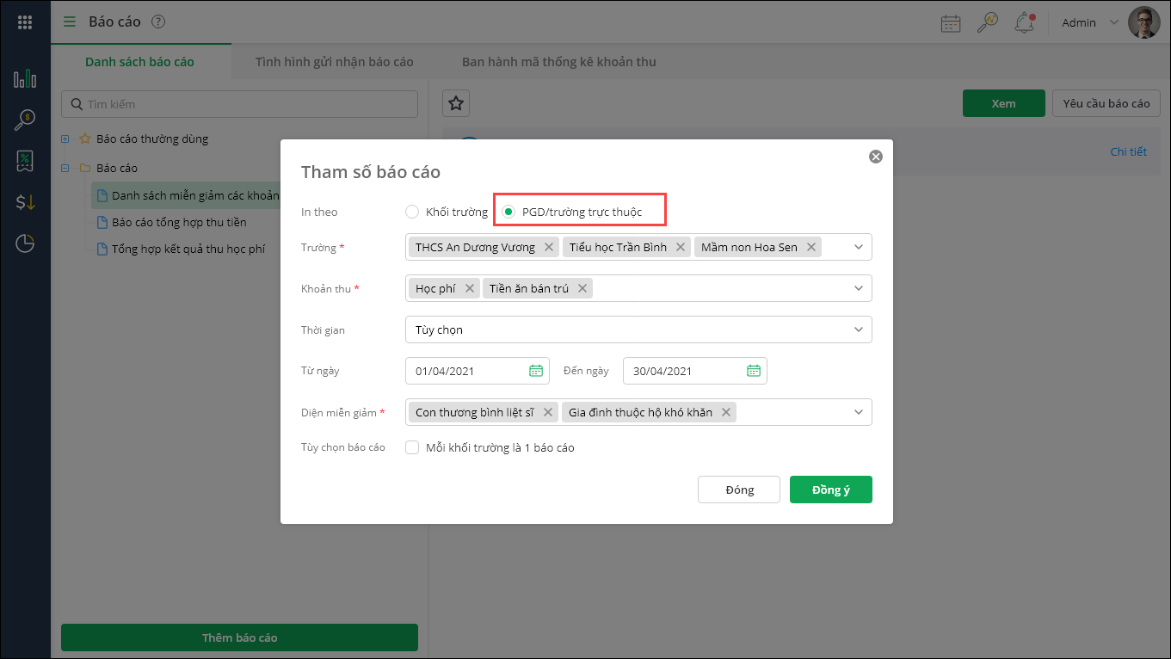Click the star favorite icon button
The height and width of the screenshot is (659, 1171).
(456, 103)
